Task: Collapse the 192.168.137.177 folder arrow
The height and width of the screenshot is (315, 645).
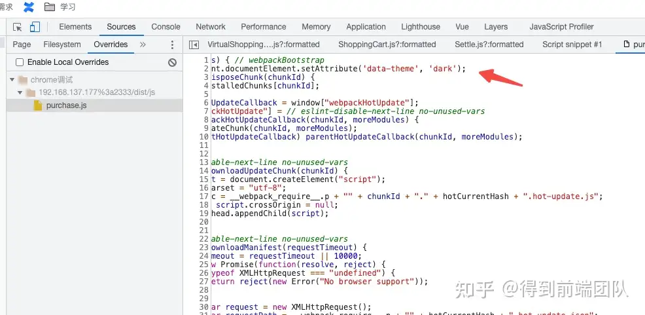Action: coord(20,92)
